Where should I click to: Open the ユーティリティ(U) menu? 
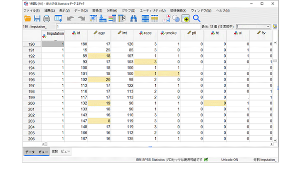point(153,10)
